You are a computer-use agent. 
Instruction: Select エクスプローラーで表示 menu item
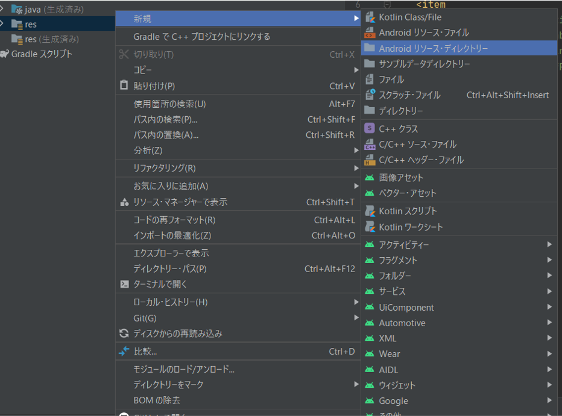(x=238, y=253)
